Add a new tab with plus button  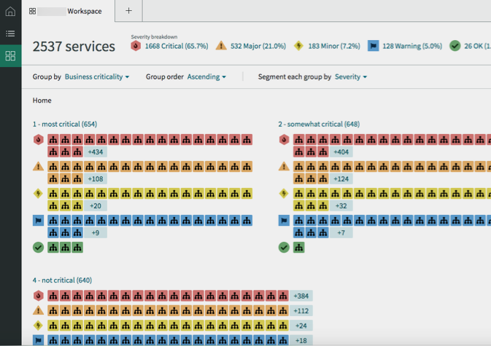pos(128,11)
